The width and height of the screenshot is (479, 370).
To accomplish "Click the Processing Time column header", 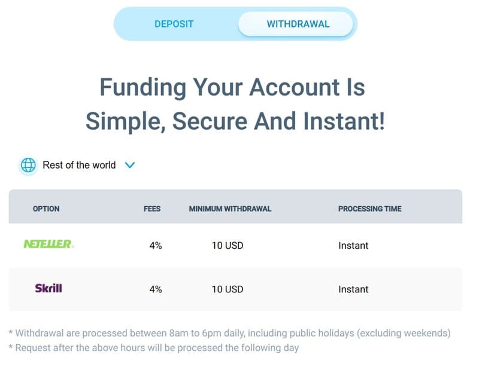I will coord(369,209).
